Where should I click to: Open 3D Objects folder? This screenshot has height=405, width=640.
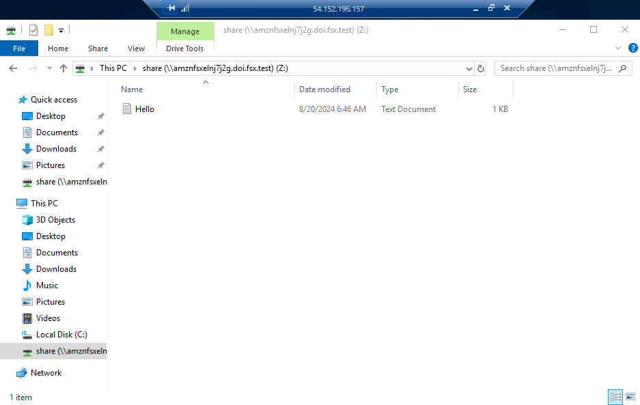click(55, 220)
